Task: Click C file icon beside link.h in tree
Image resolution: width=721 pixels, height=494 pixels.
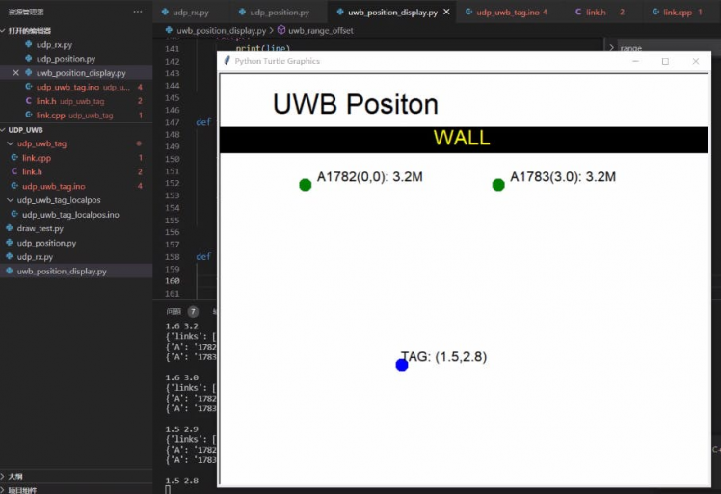Action: [14, 171]
